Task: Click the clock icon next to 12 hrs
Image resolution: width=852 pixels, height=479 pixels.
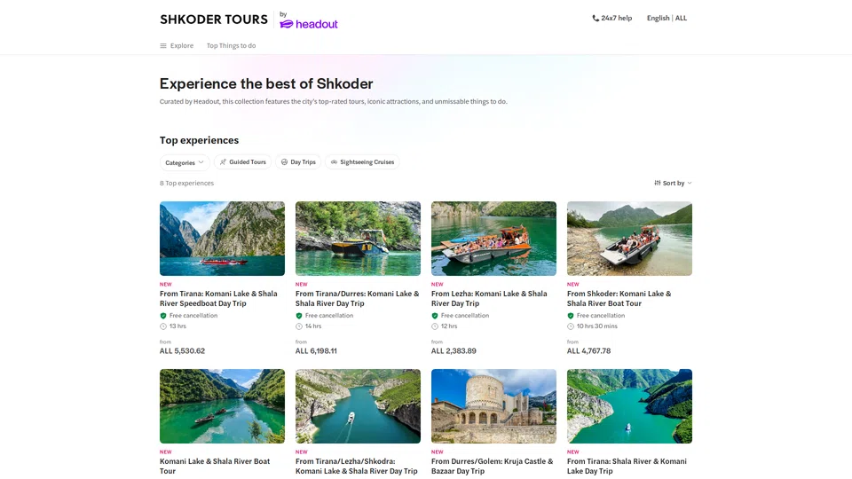Action: (435, 326)
